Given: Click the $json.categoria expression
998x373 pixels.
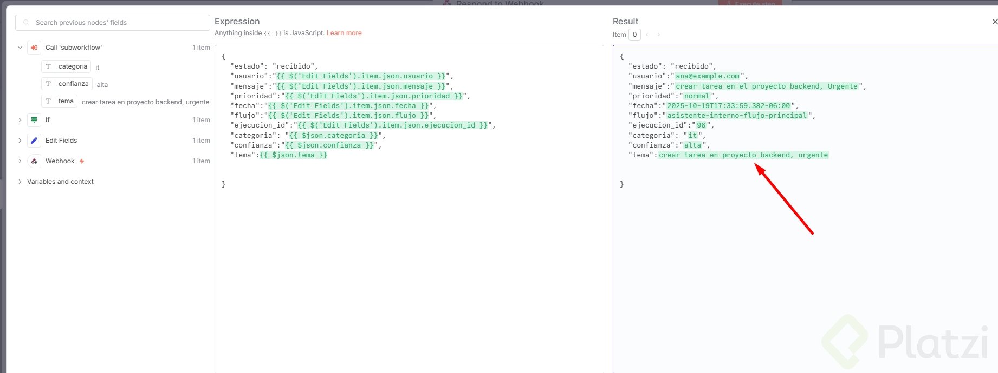Looking at the screenshot, I should click(x=334, y=136).
